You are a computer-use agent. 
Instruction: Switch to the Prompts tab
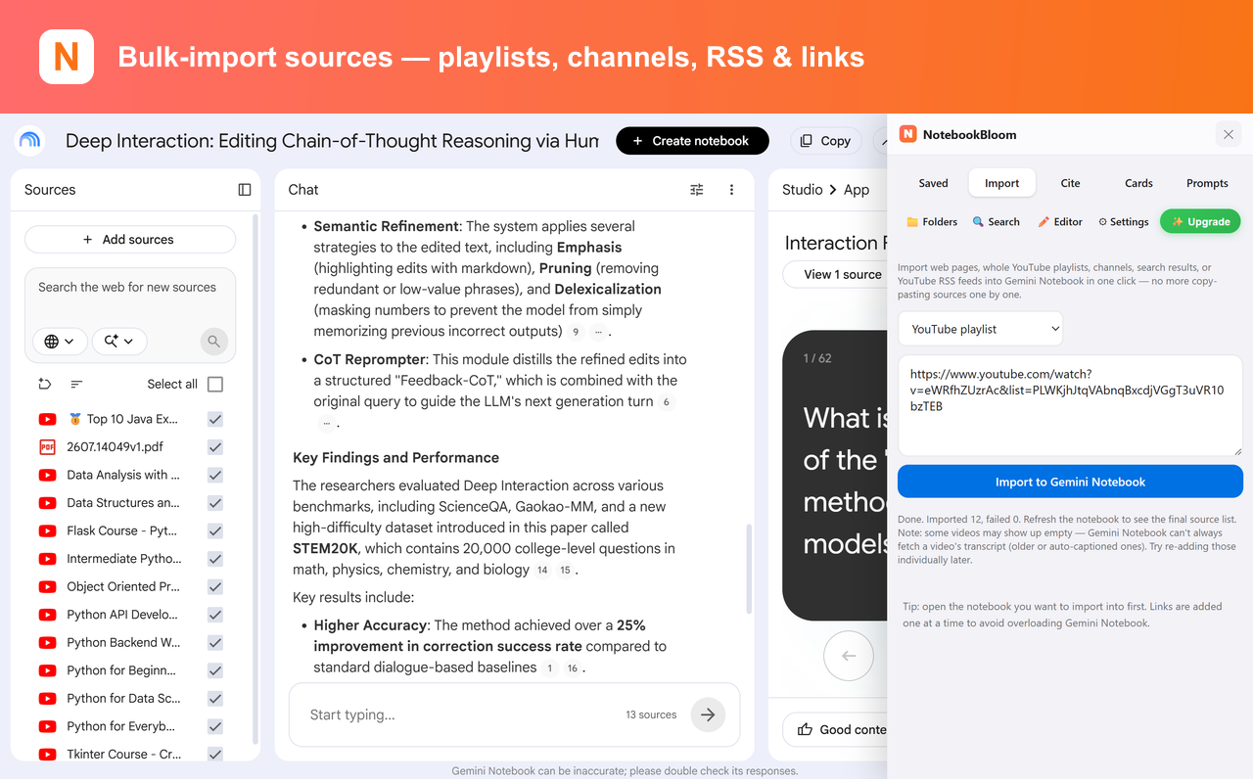1207,183
